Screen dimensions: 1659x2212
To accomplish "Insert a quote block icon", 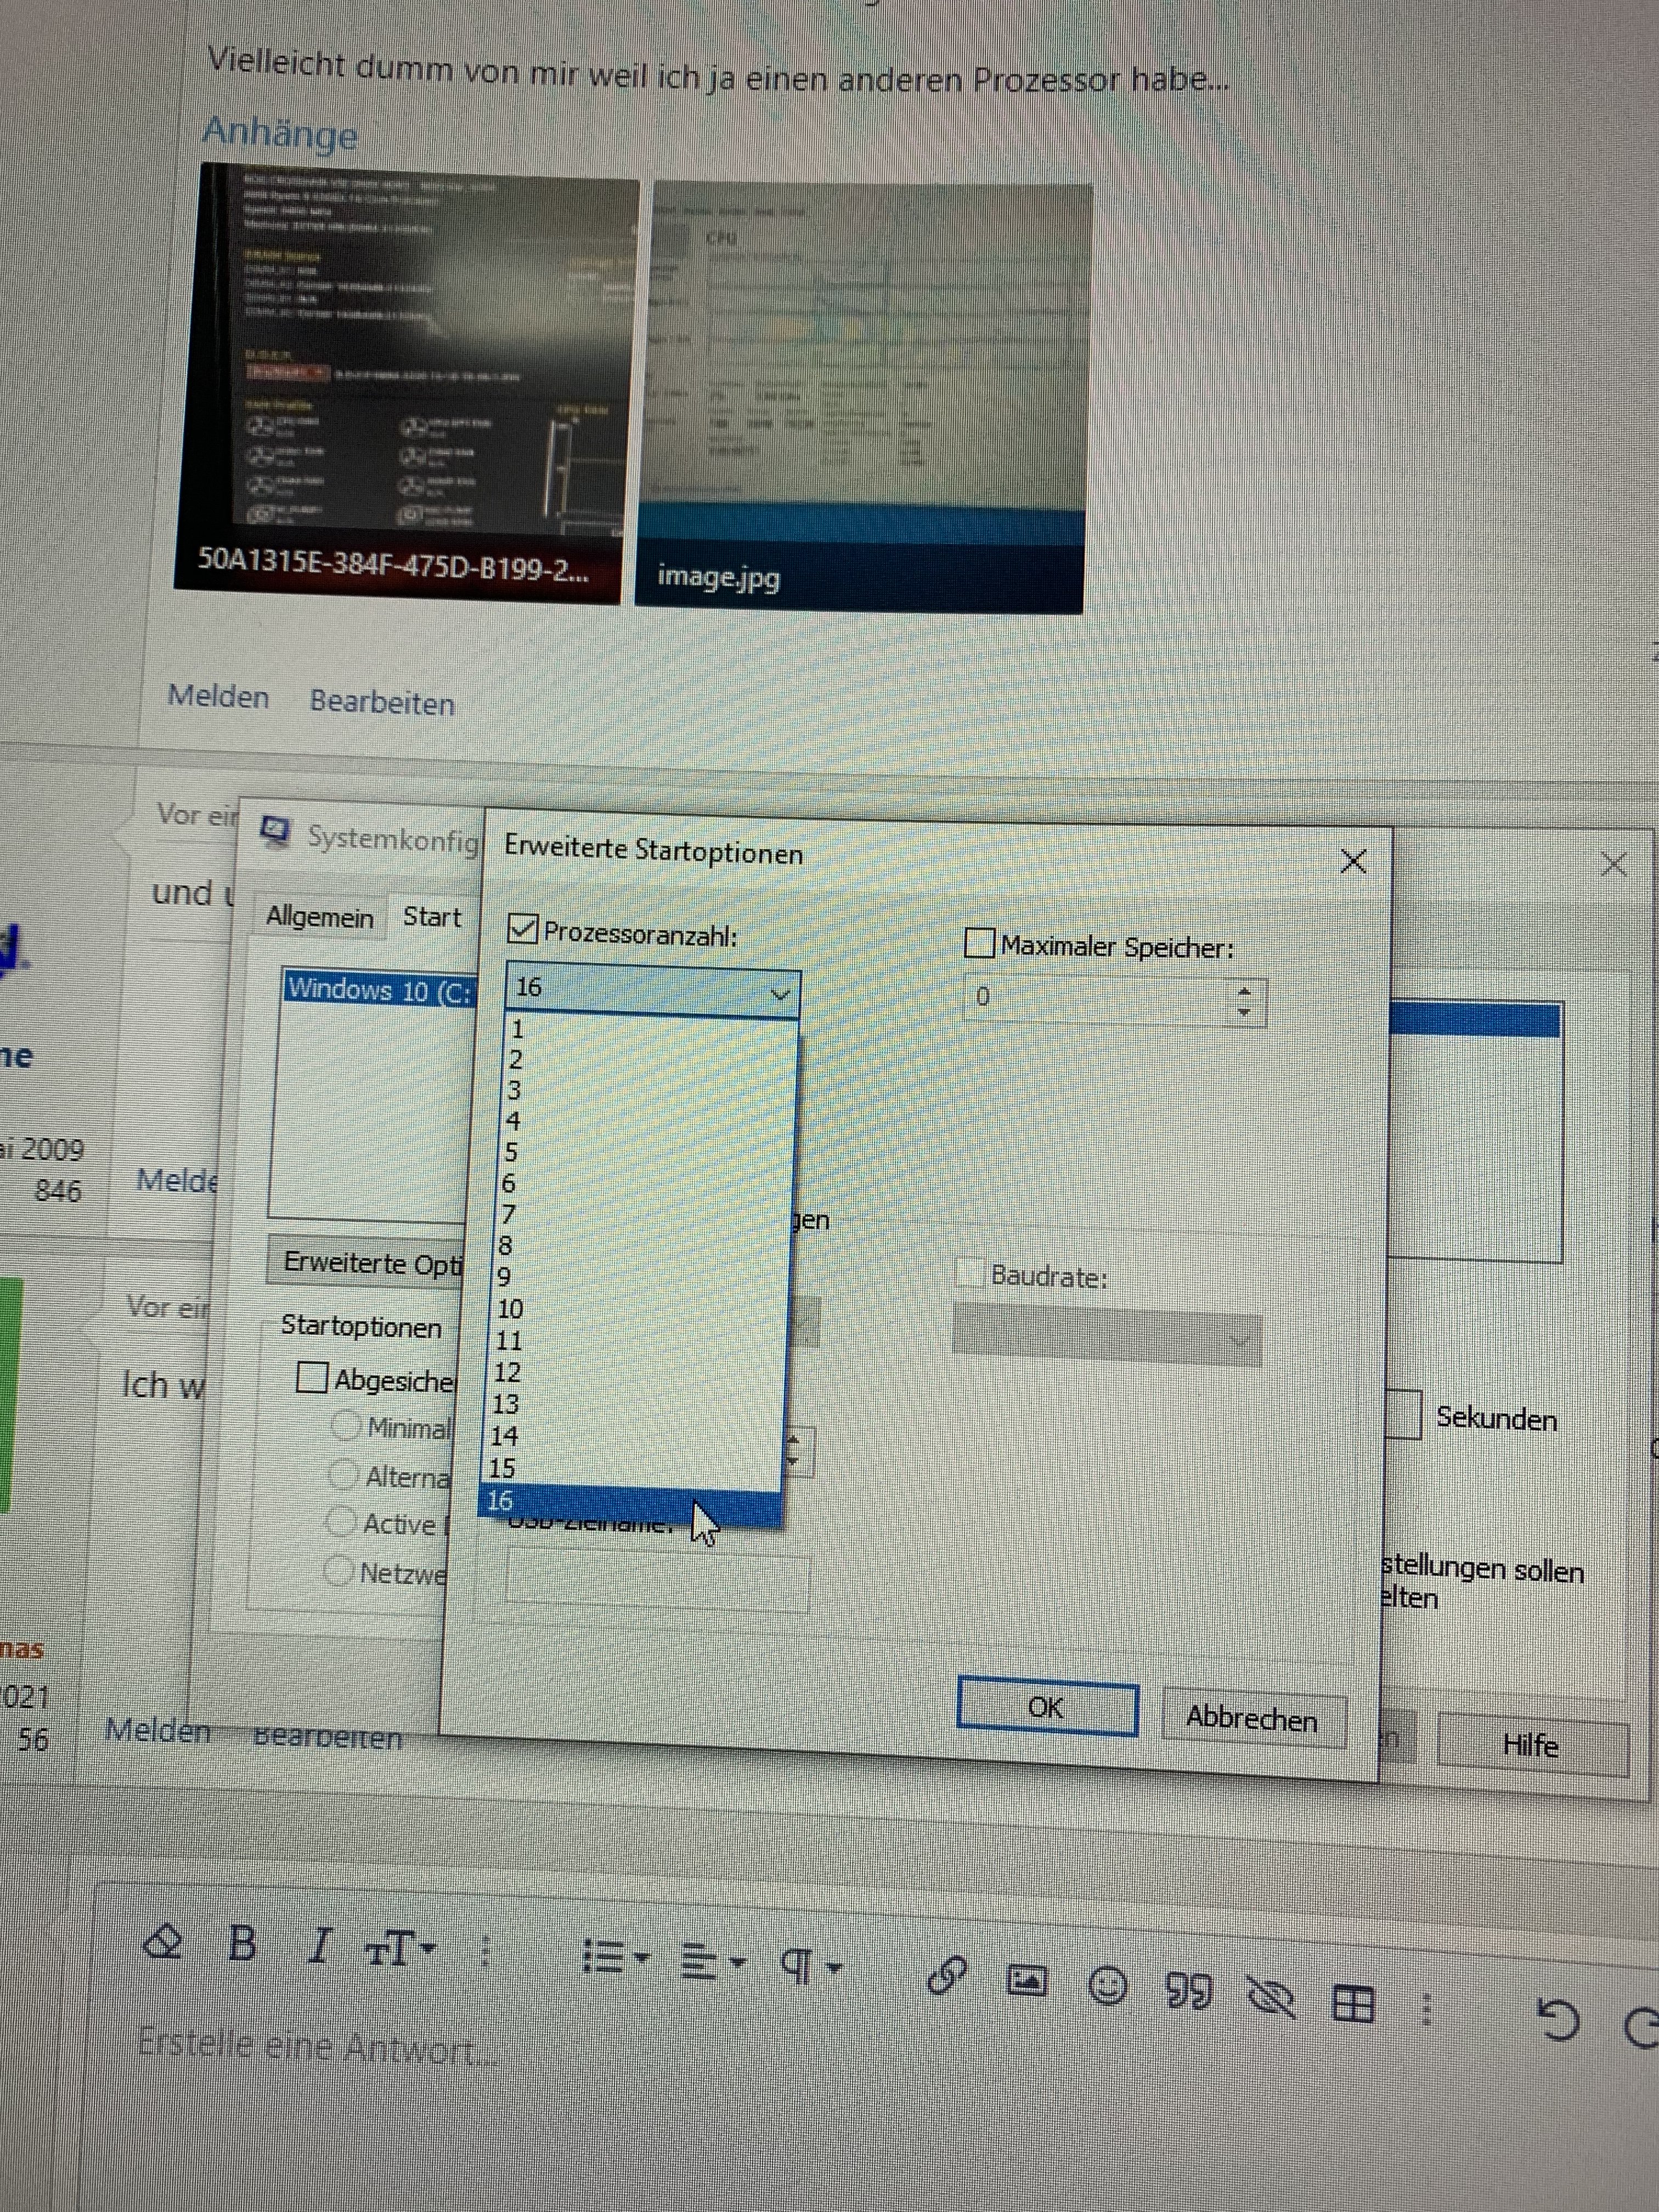I will click(1188, 1990).
